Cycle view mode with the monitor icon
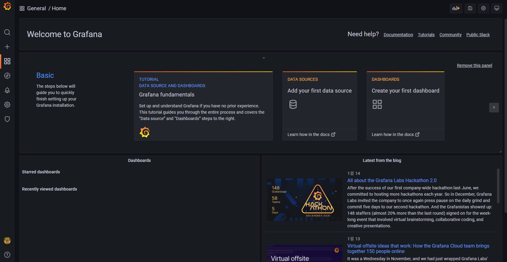 point(497,8)
